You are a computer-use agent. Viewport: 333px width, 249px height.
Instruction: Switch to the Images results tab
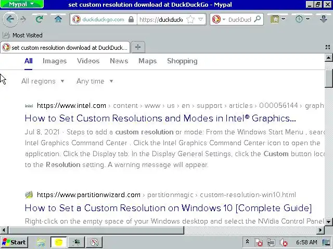tap(55, 61)
